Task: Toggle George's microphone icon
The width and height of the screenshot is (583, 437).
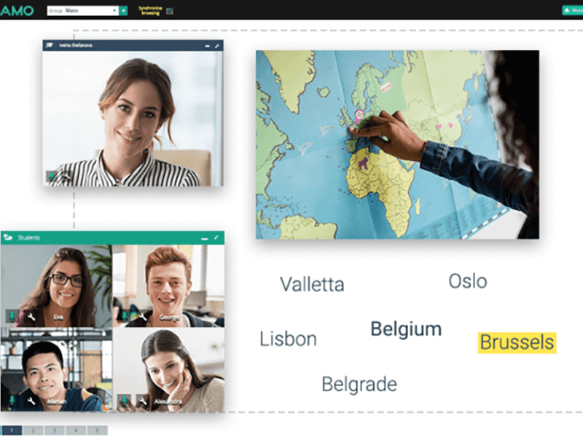Action: [x=125, y=316]
